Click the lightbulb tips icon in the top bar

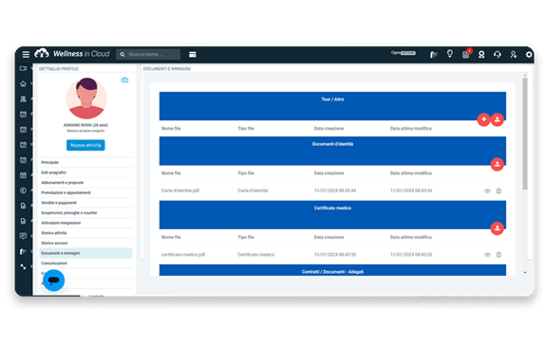pyautogui.click(x=450, y=54)
